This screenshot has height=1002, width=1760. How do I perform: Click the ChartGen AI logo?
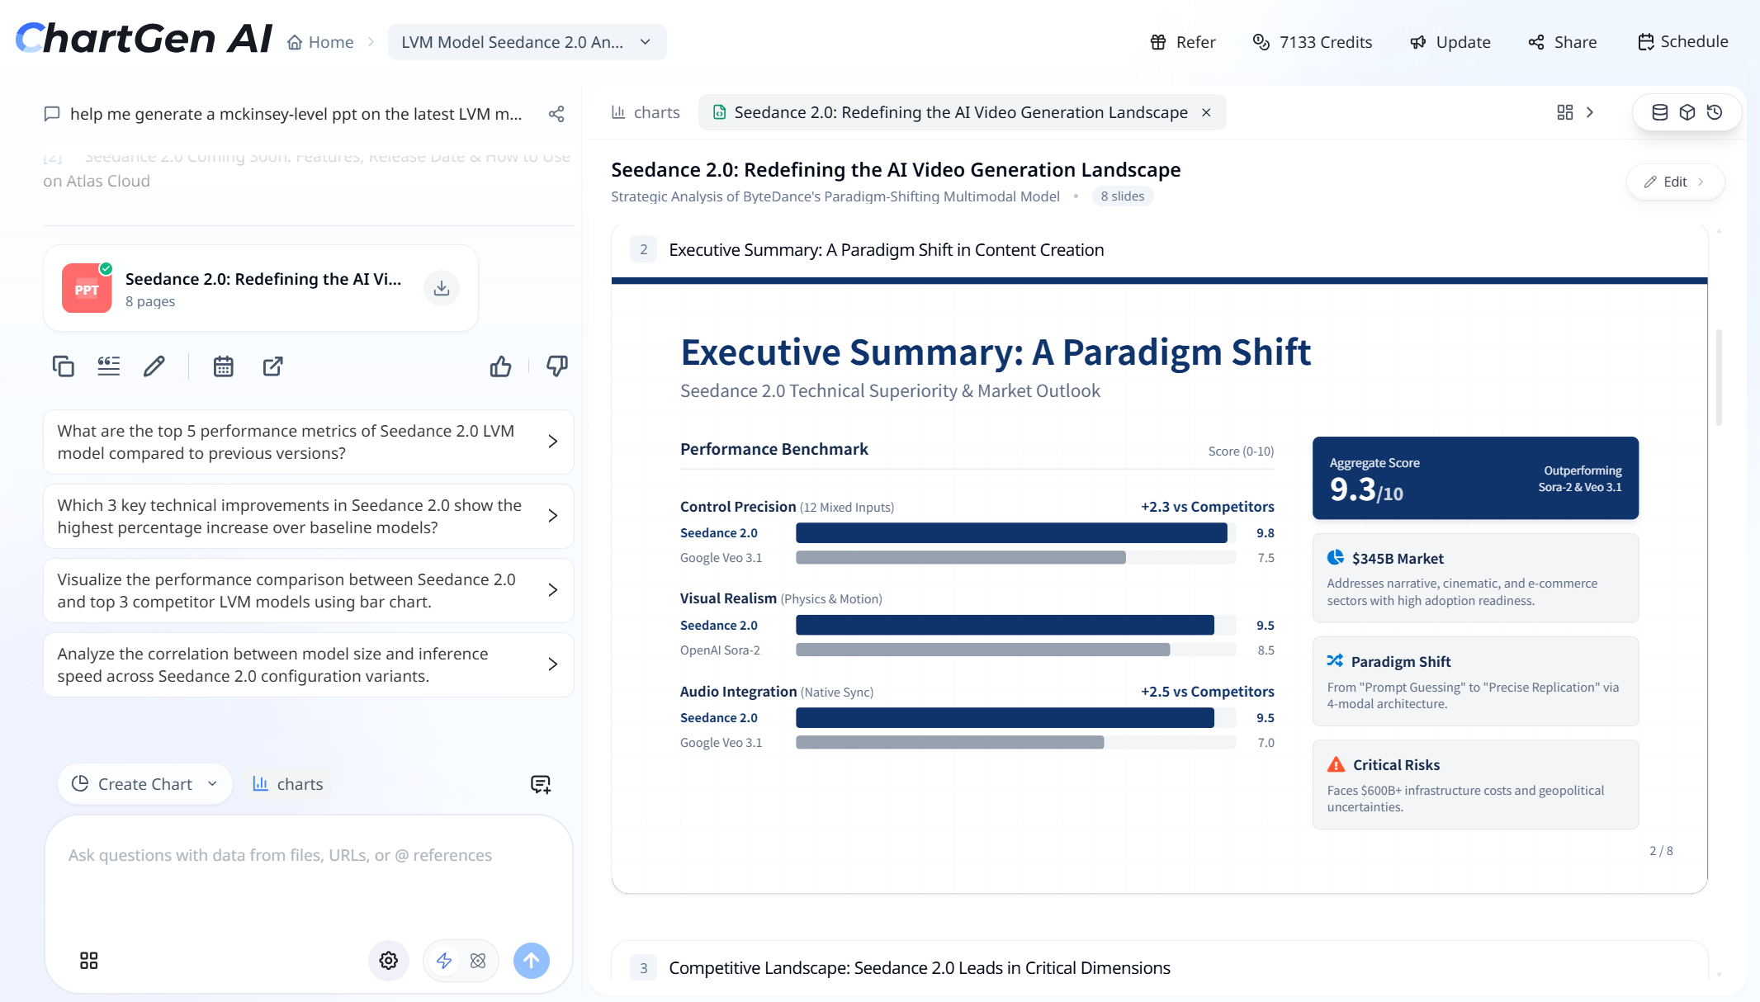click(x=143, y=39)
